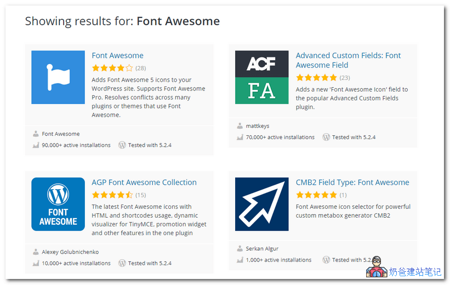Click the text 90,000+ active installations
Image resolution: width=450 pixels, height=285 pixels.
pos(76,145)
